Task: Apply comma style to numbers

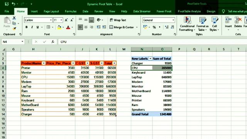Action: 160,27
